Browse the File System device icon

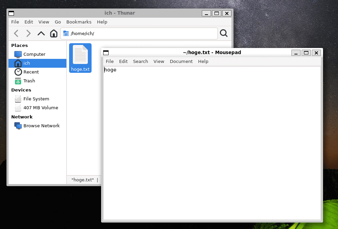pyautogui.click(x=18, y=99)
